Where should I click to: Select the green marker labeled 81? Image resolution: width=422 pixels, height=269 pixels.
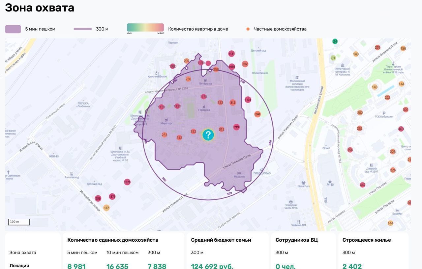[x=333, y=58]
